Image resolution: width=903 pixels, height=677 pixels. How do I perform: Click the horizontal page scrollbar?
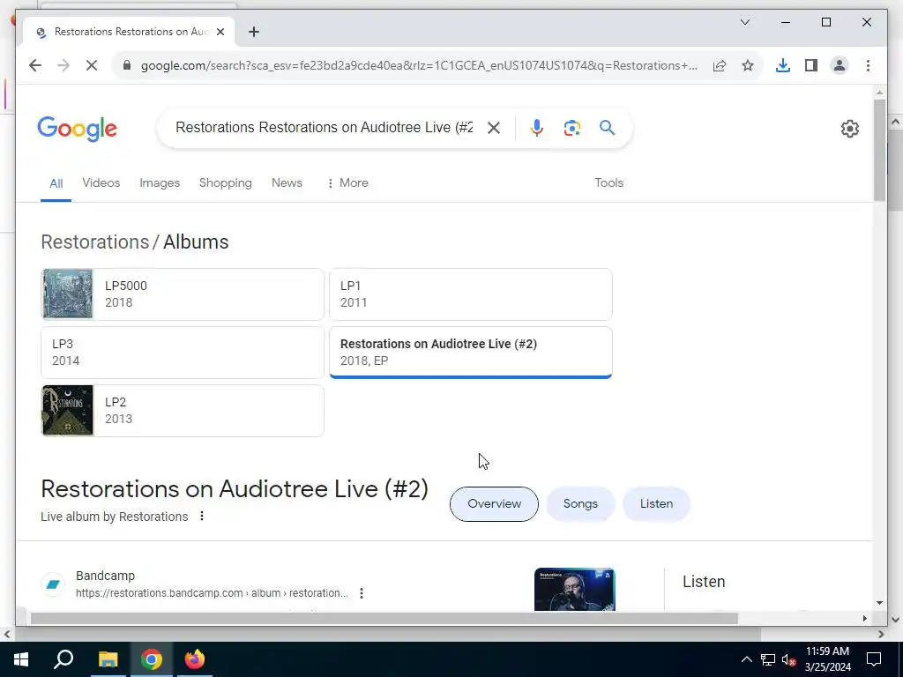pyautogui.click(x=384, y=619)
